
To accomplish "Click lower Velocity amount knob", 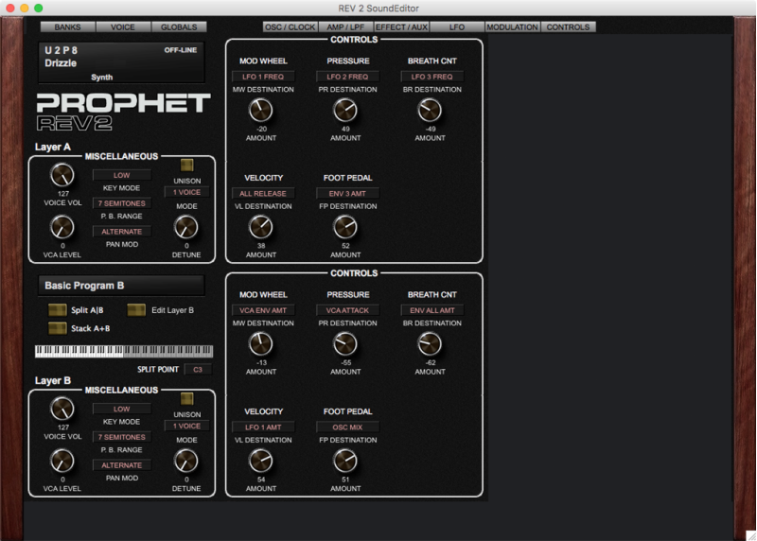I will 260,461.
